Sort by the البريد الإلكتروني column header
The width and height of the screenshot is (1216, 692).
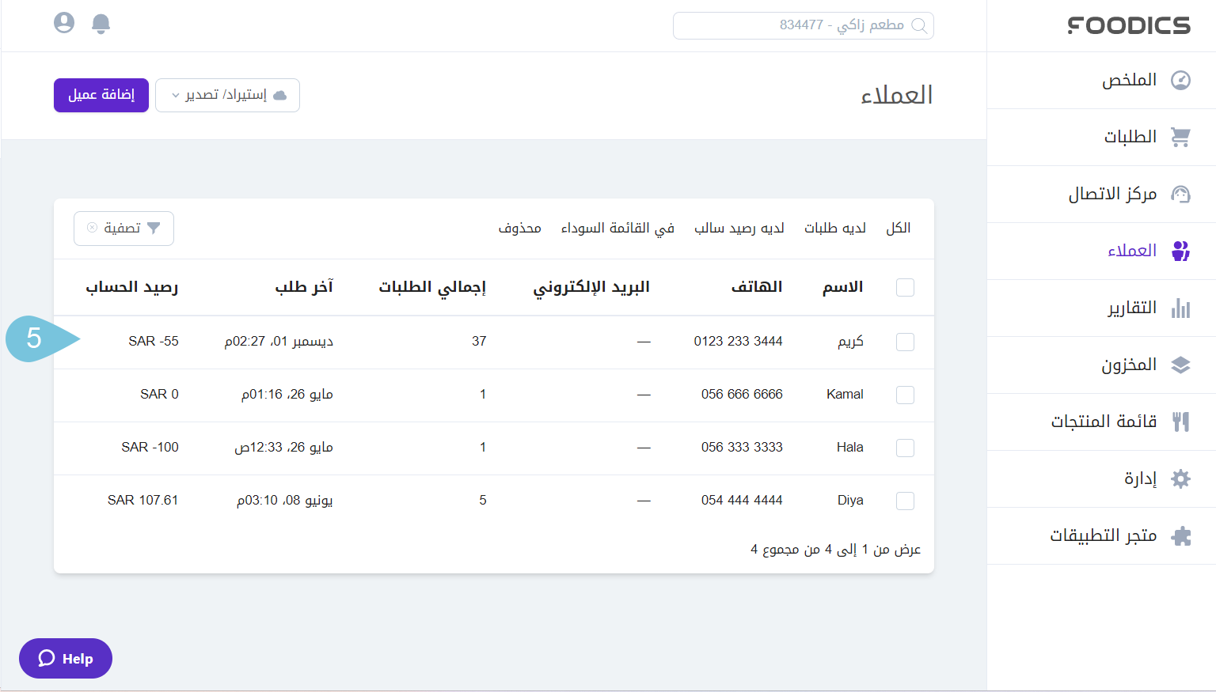click(591, 286)
